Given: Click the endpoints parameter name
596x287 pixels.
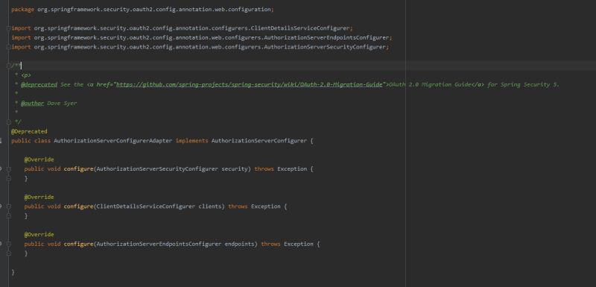Looking at the screenshot, I should point(239,244).
